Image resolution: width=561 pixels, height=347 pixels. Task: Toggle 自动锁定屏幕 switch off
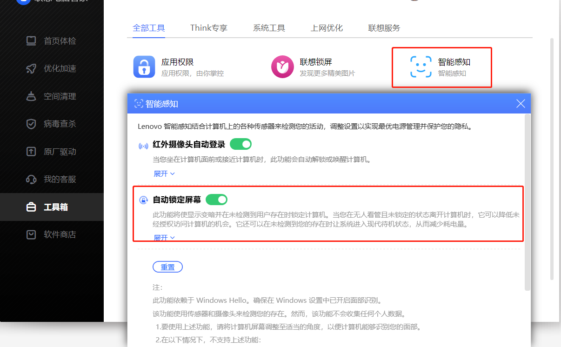[216, 200]
